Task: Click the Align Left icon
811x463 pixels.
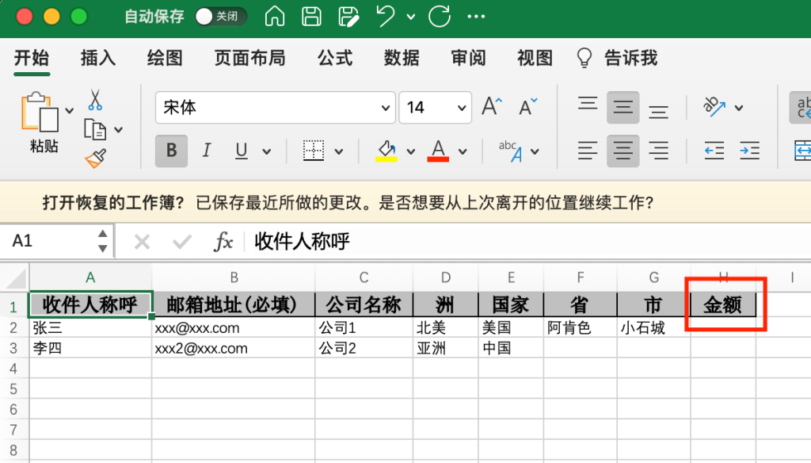Action: pyautogui.click(x=587, y=151)
